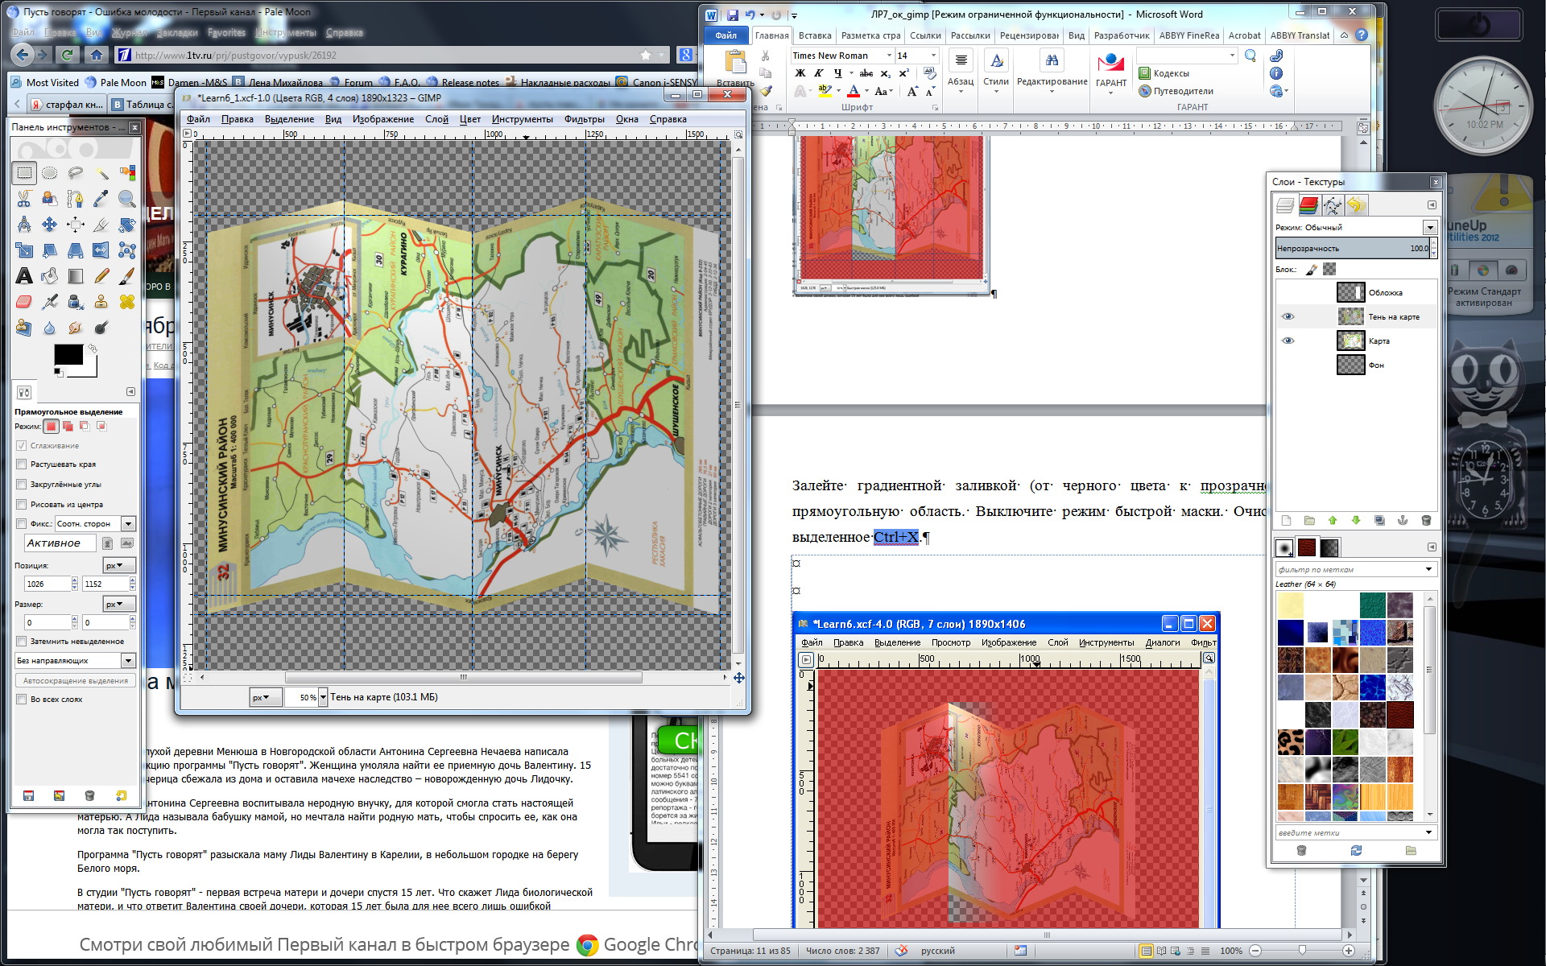Image resolution: width=1546 pixels, height=966 pixels.
Task: Open the zoom 50% dropdown in GIMP
Action: (323, 697)
